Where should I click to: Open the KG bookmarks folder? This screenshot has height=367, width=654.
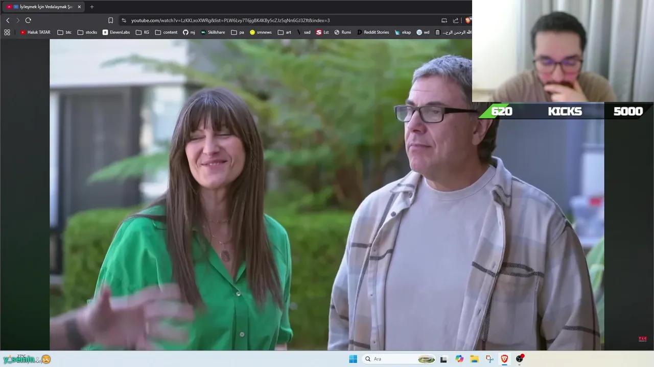point(143,32)
